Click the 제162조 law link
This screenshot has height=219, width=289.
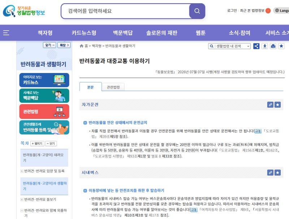[272, 150]
